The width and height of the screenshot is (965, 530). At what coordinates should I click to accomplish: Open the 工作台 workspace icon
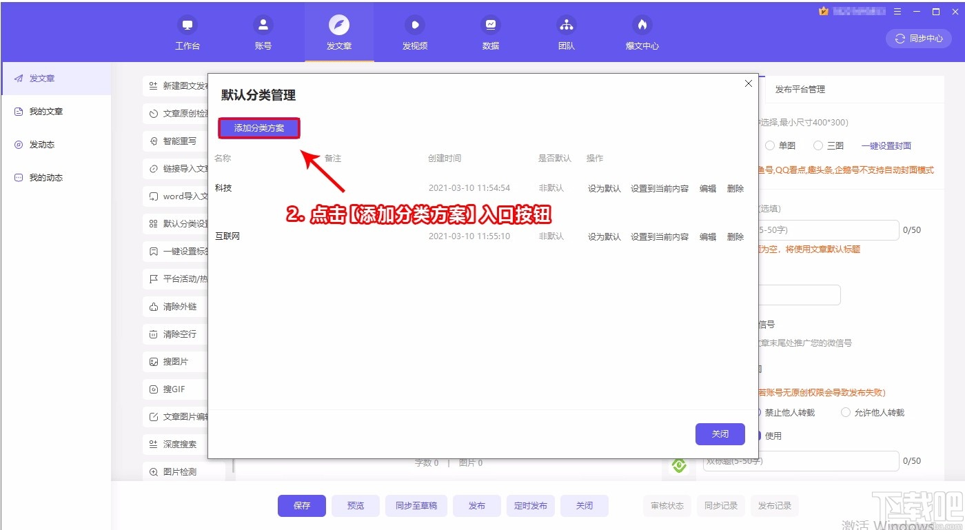(x=187, y=32)
